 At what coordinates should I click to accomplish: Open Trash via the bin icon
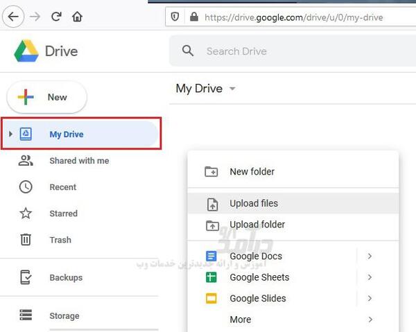pos(26,239)
